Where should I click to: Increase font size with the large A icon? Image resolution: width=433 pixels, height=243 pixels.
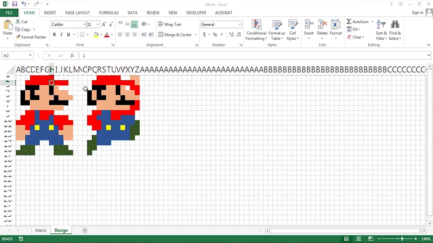click(104, 24)
